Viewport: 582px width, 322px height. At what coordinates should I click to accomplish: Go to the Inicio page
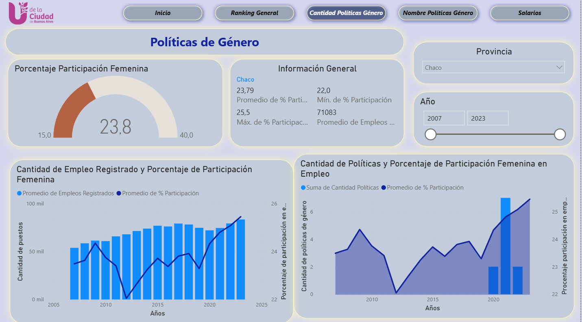tap(163, 13)
